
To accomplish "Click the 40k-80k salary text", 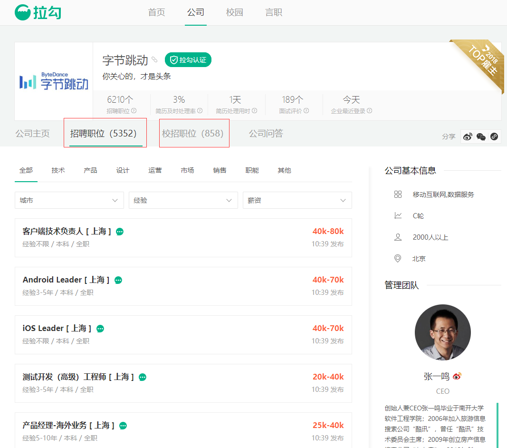I will pyautogui.click(x=328, y=232).
